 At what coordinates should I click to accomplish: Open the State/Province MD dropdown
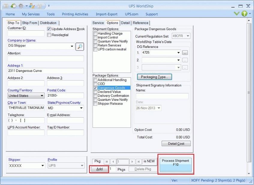click(81, 108)
